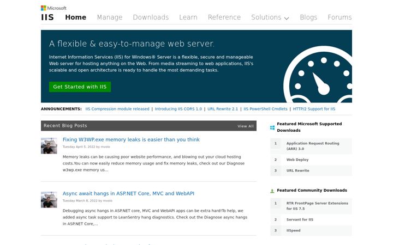The height and width of the screenshot is (245, 393).
Task: Open Fixing W3WP.exe memory leaks post
Action: coord(131,139)
